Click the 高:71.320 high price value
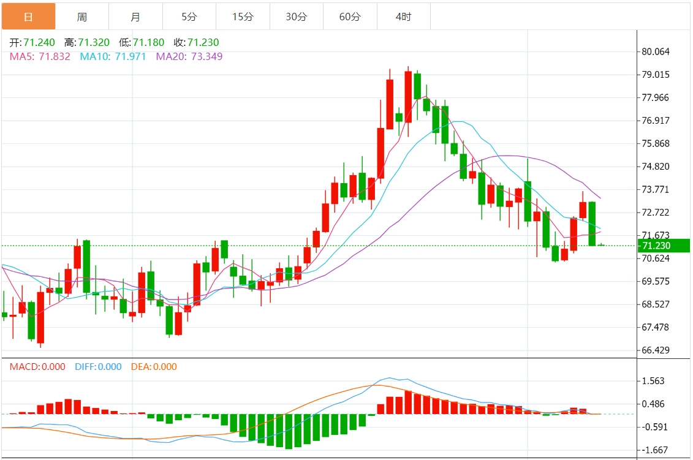Image resolution: width=693 pixels, height=460 pixels. click(87, 42)
